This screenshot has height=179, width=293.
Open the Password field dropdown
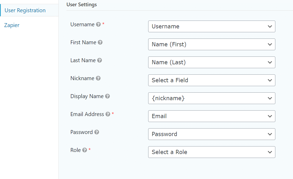212,134
